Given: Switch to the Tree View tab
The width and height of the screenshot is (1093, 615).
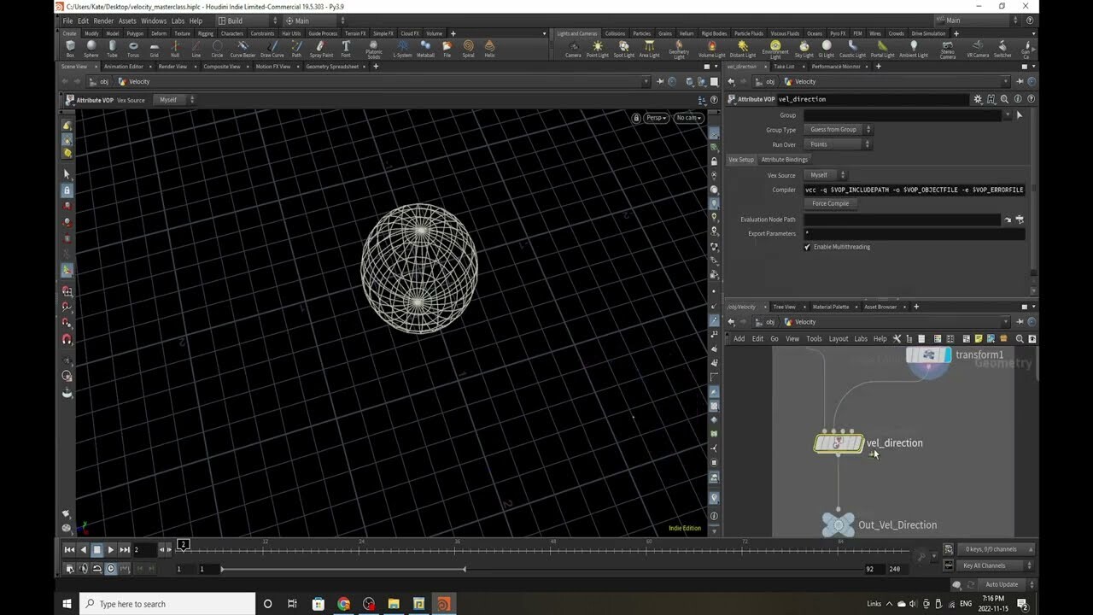Looking at the screenshot, I should coord(784,307).
